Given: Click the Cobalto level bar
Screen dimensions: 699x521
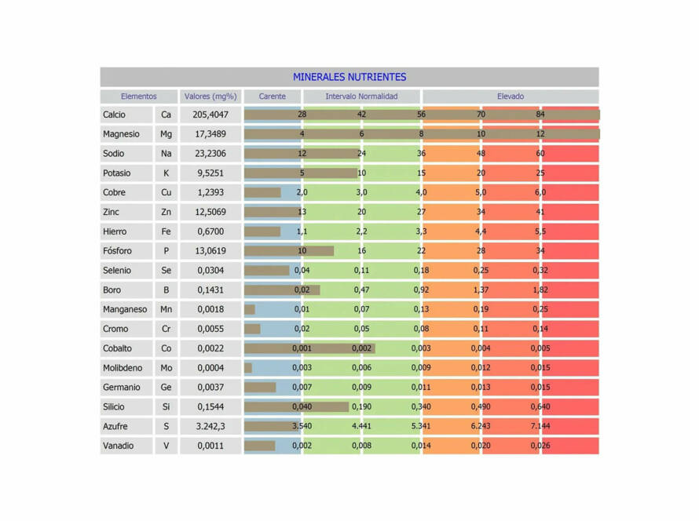Looking at the screenshot, I should [x=309, y=348].
